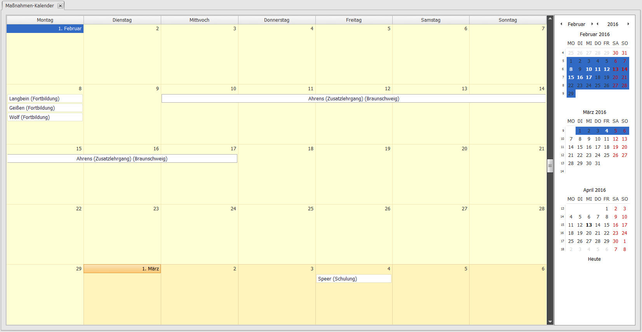Viewport: 642px width, 332px height.
Task: Click the scrollbar up arrow in the main calendar
Action: 550,18
